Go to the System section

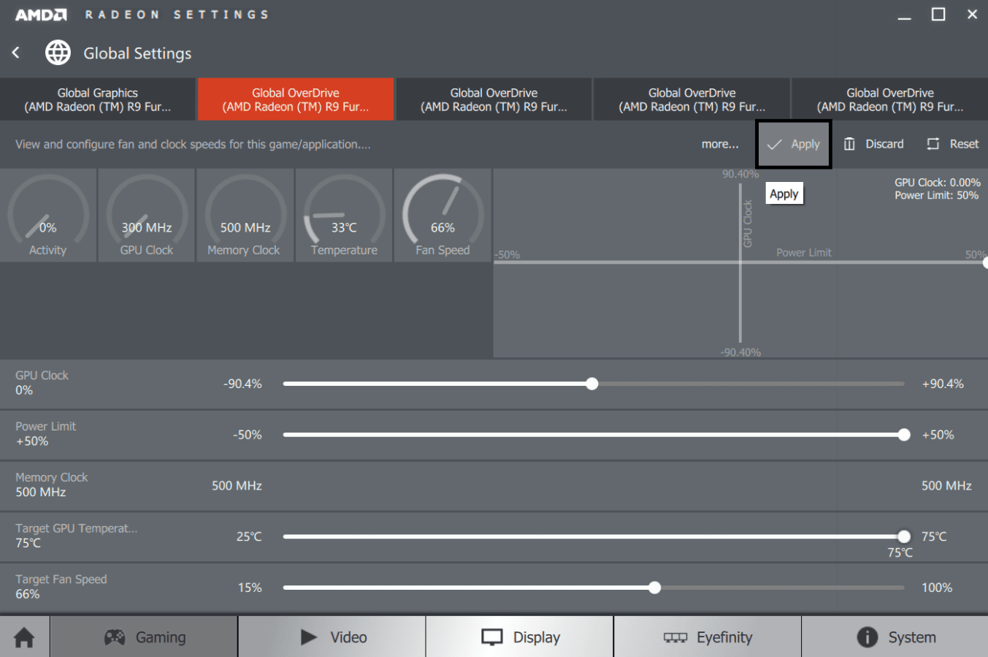(895, 637)
